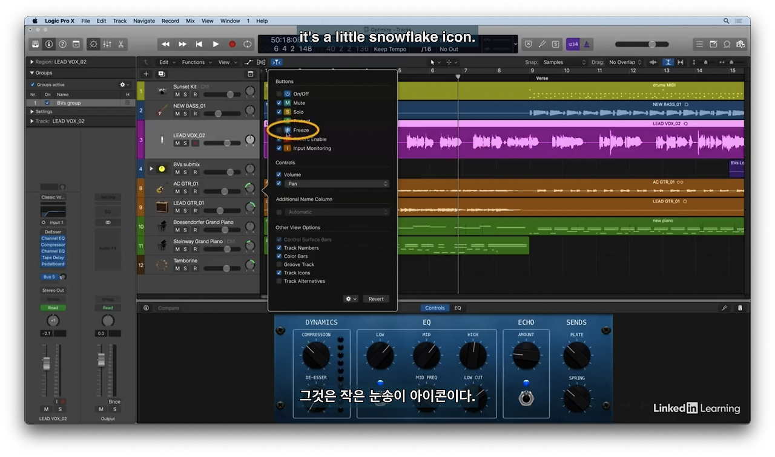Uncheck the Mute button checkbox

(279, 103)
